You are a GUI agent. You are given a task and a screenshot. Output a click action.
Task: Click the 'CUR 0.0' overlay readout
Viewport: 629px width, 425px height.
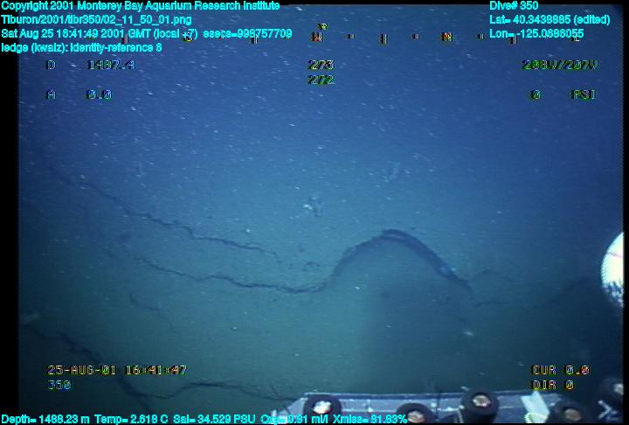(560, 370)
